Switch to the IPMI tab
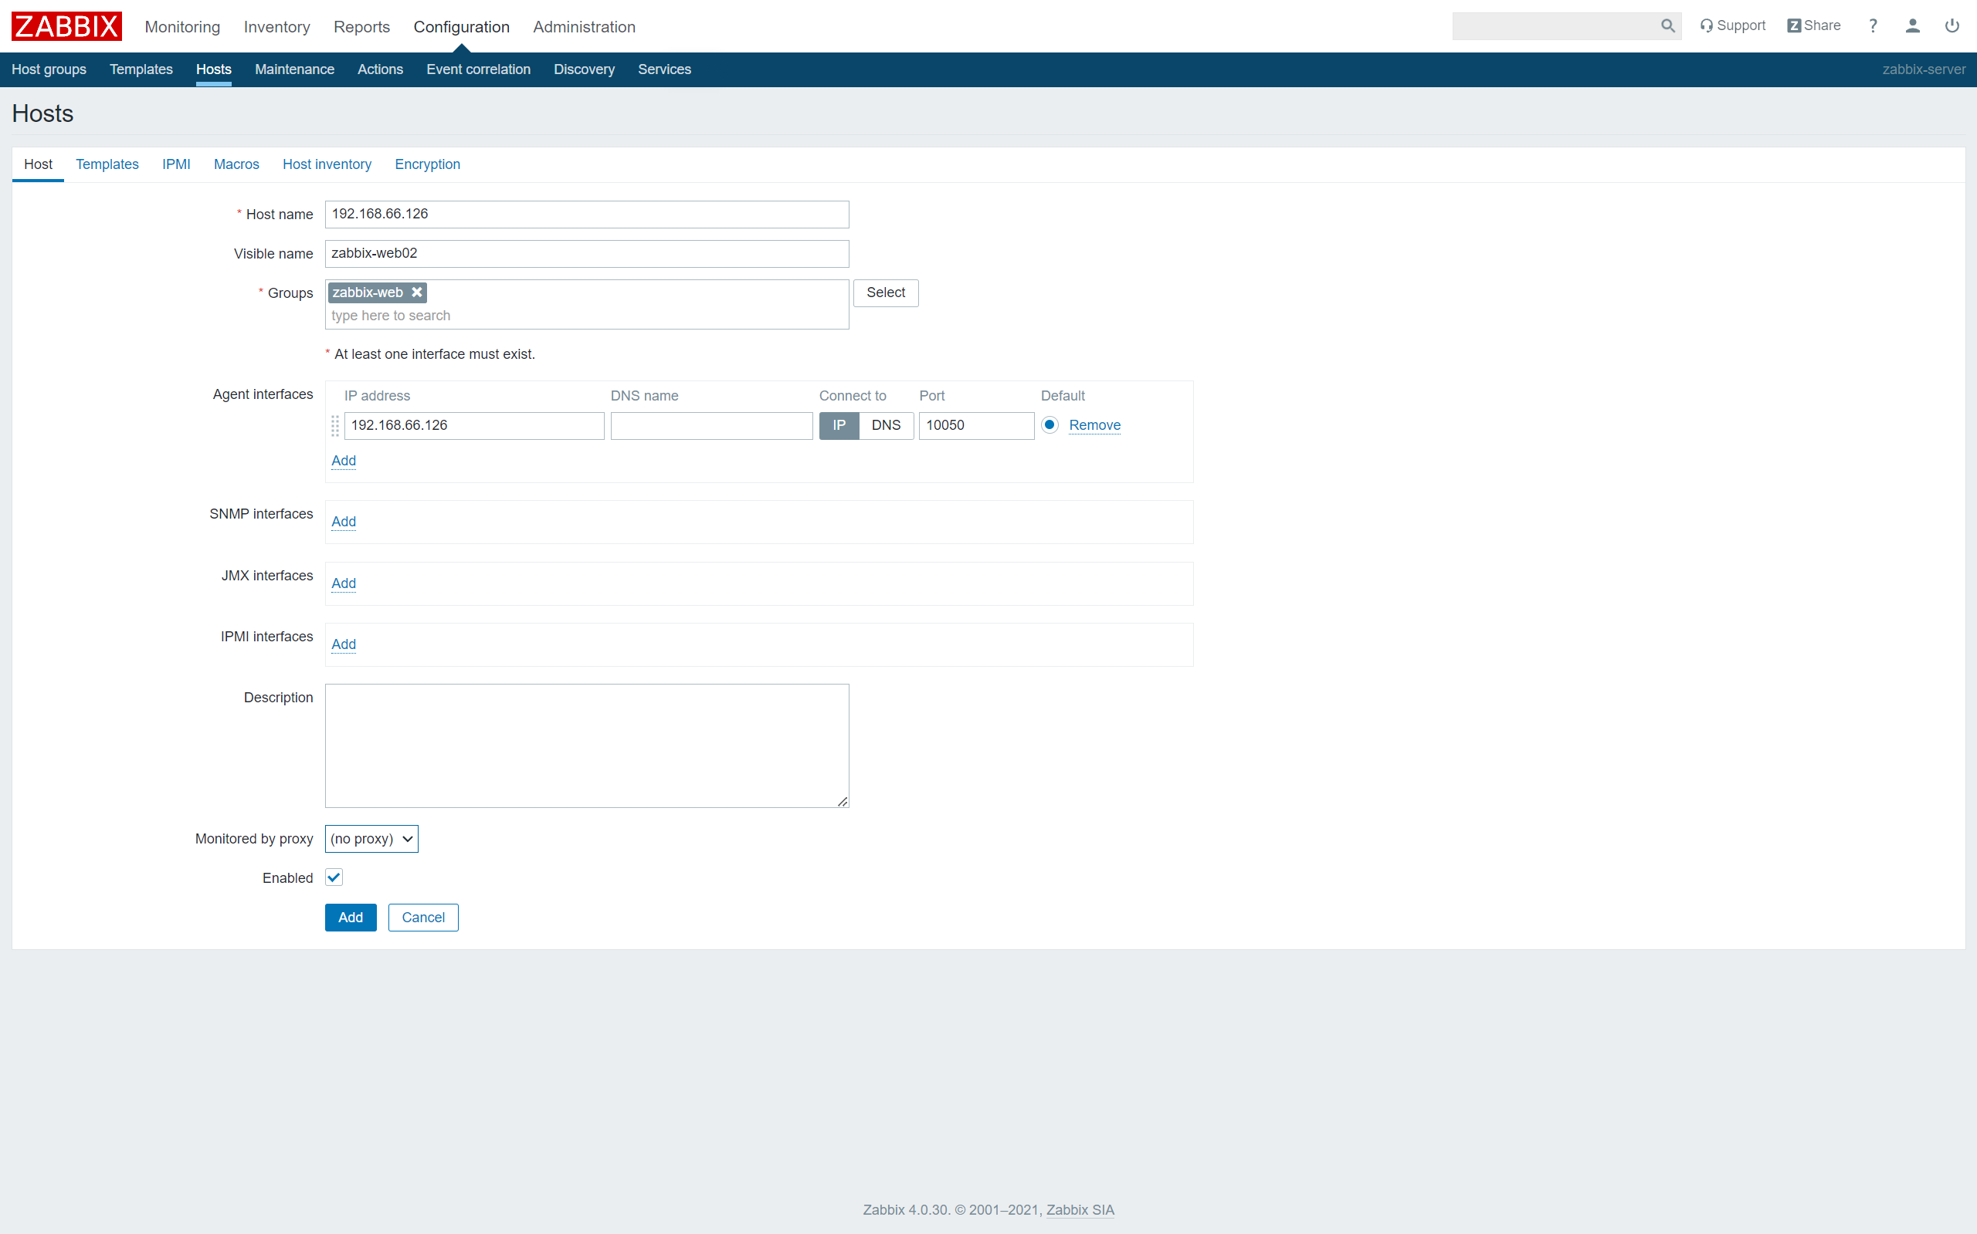The width and height of the screenshot is (1977, 1234). click(x=176, y=164)
